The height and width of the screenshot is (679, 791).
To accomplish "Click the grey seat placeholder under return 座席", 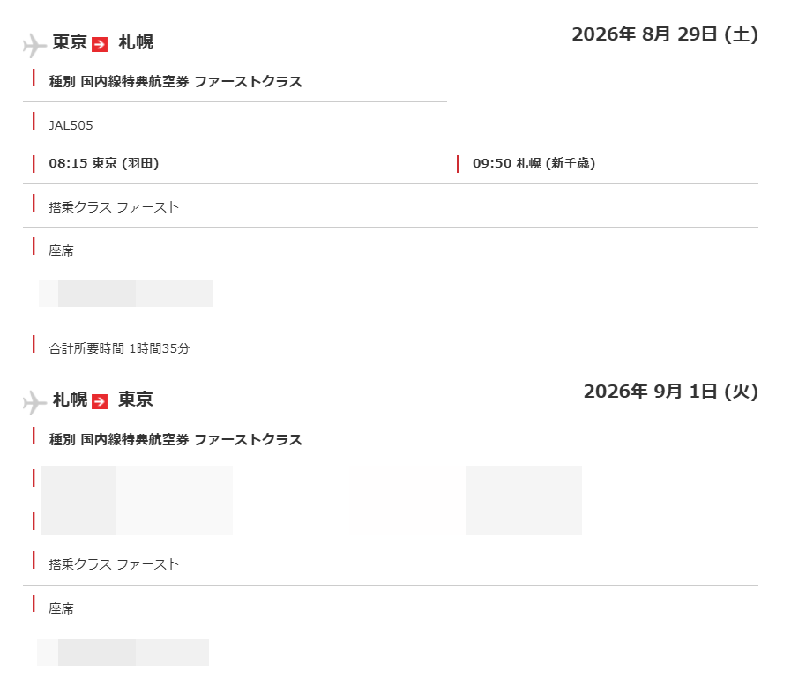I will (x=123, y=653).
